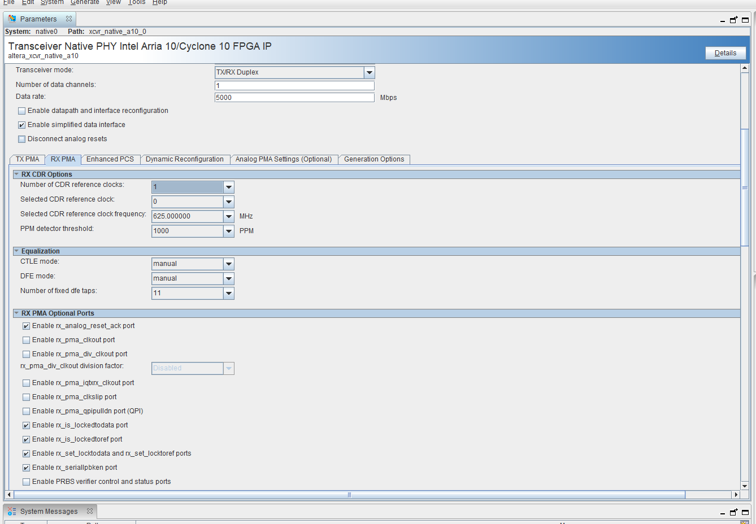The image size is (756, 524).
Task: Click the horizontal scrollbar left arrow
Action: pos(9,495)
